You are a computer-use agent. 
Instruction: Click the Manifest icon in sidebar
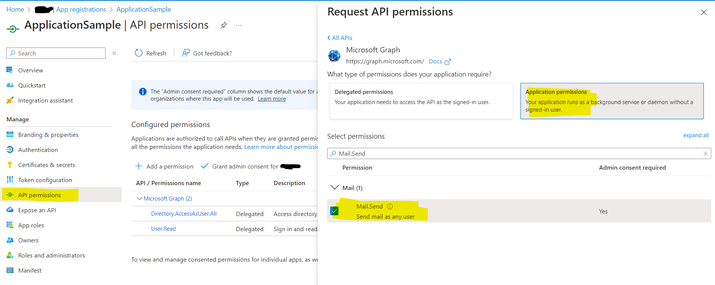coord(10,270)
